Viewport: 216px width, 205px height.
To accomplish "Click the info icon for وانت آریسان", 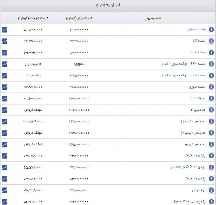I will (x=211, y=30).
